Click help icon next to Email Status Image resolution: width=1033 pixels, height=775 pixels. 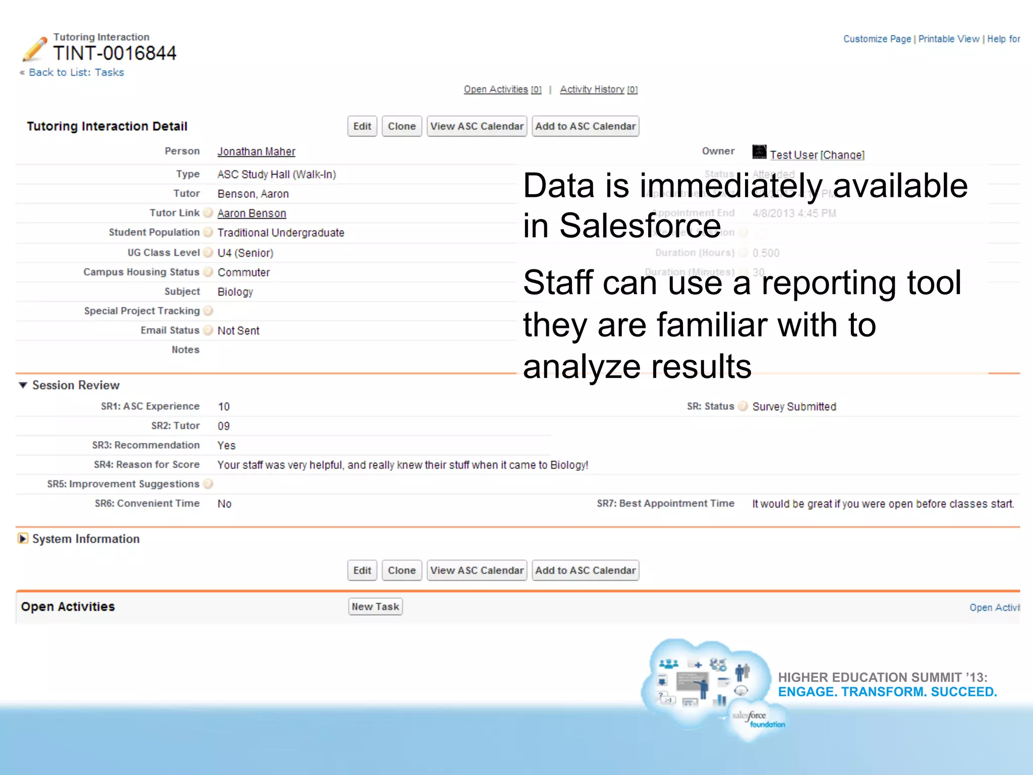[208, 330]
